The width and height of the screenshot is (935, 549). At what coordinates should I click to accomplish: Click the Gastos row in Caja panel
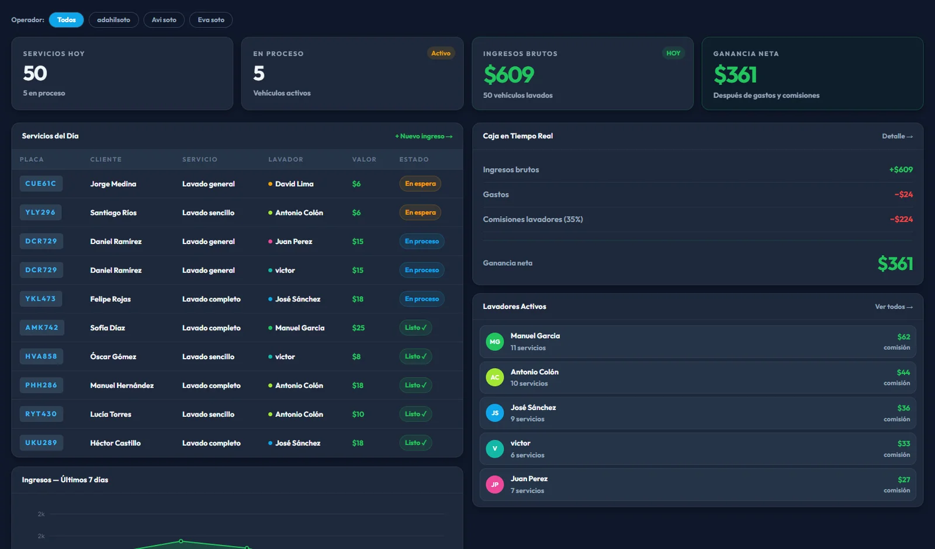(x=698, y=194)
